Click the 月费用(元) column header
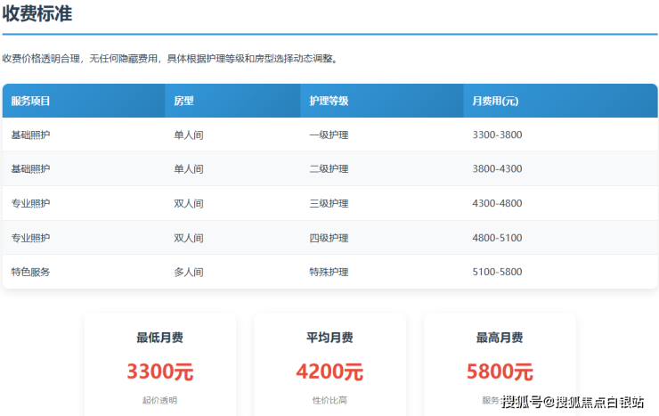659x416 pixels. click(x=496, y=101)
